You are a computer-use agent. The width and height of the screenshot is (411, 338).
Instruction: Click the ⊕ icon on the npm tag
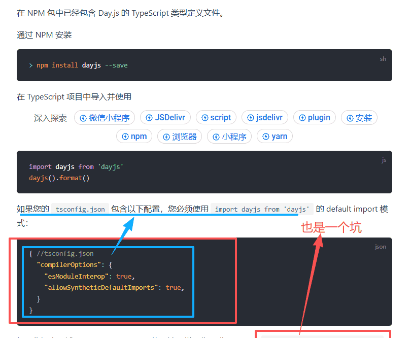point(125,136)
